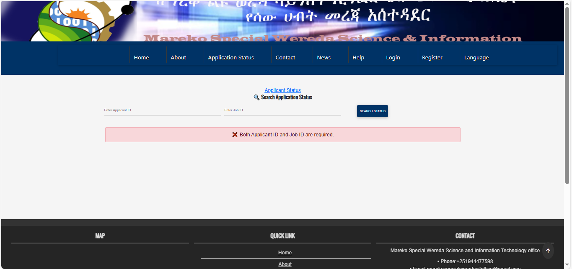
Task: Focus the Enter Job ID field
Action: click(x=282, y=110)
